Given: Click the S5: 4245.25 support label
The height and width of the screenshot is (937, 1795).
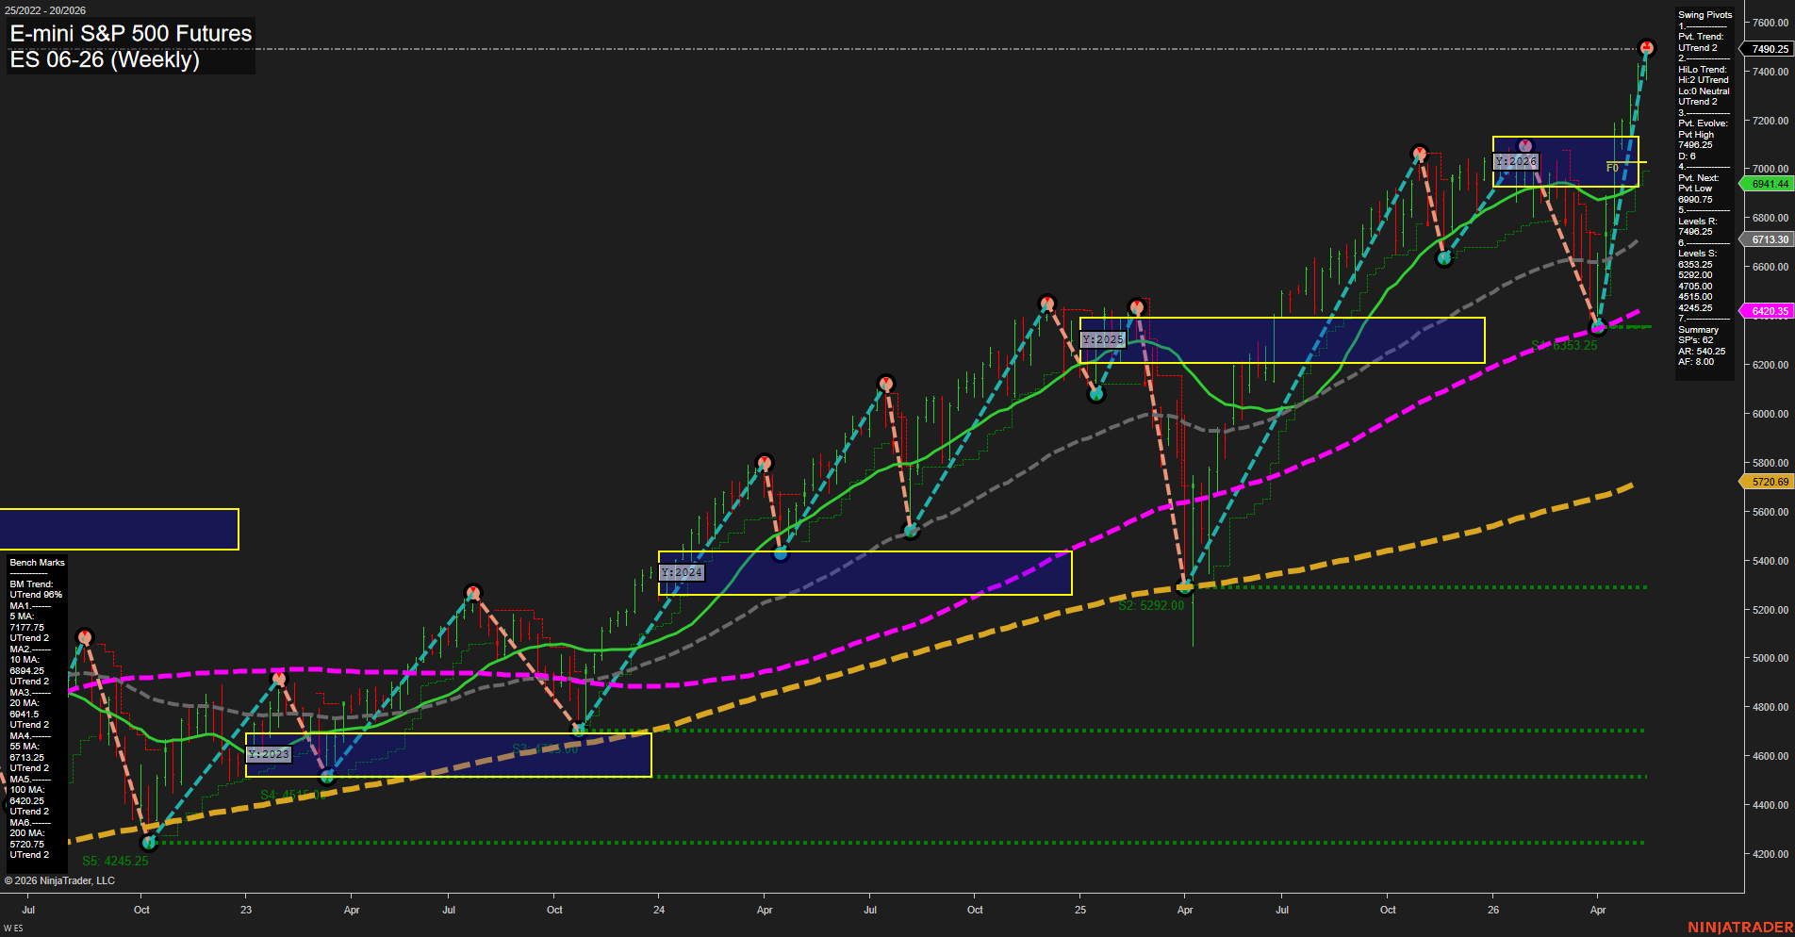Looking at the screenshot, I should tap(115, 861).
